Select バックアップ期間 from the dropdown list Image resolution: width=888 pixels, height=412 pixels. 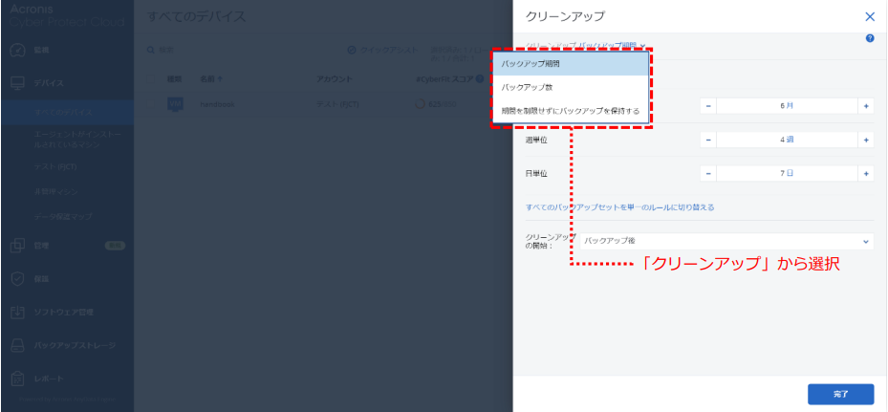571,64
